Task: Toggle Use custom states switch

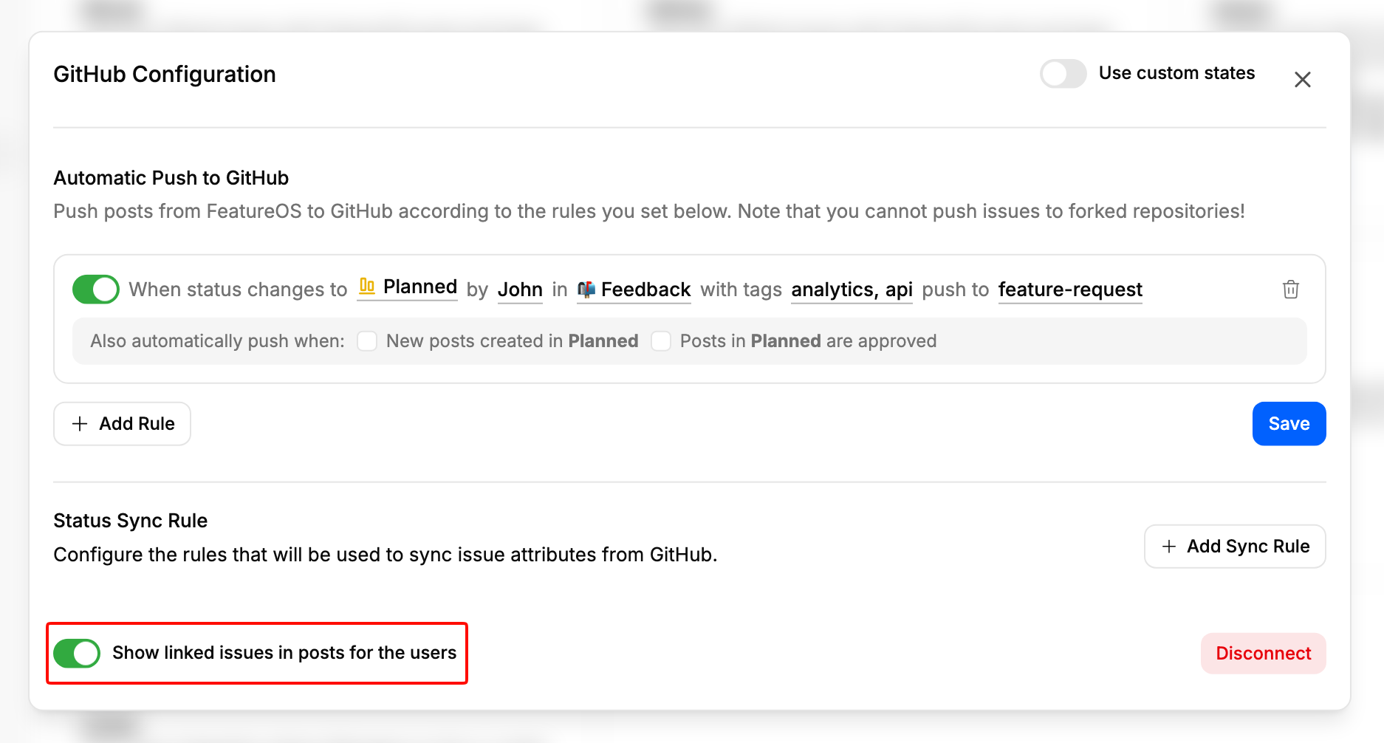Action: tap(1063, 74)
